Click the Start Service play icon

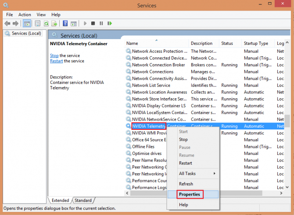(85, 23)
